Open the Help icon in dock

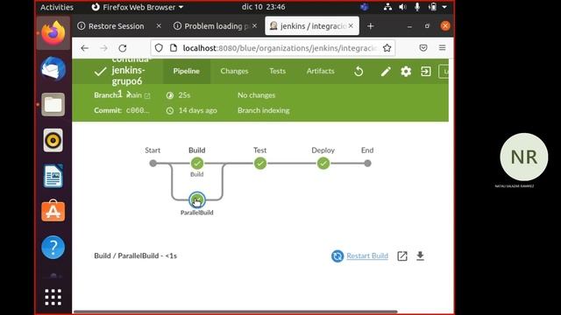tap(53, 247)
